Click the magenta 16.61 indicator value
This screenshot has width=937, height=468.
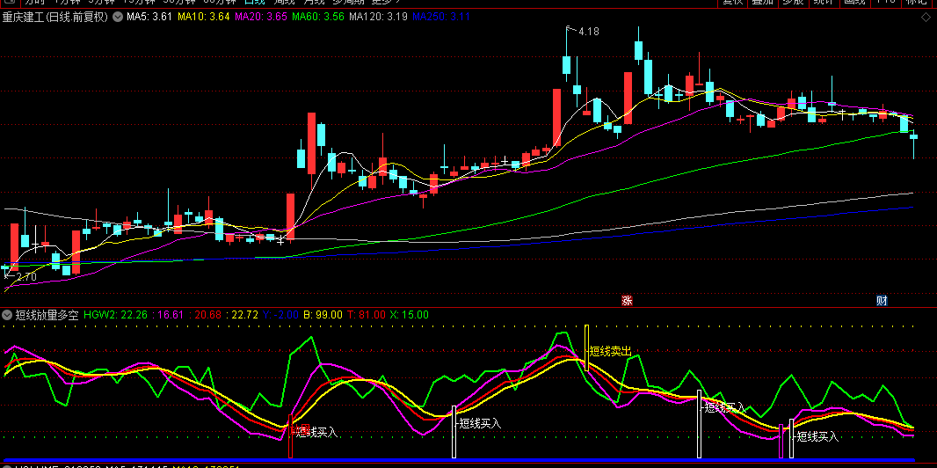pyautogui.click(x=168, y=314)
